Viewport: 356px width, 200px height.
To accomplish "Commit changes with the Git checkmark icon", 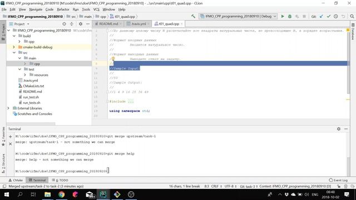I will click(x=329, y=16).
